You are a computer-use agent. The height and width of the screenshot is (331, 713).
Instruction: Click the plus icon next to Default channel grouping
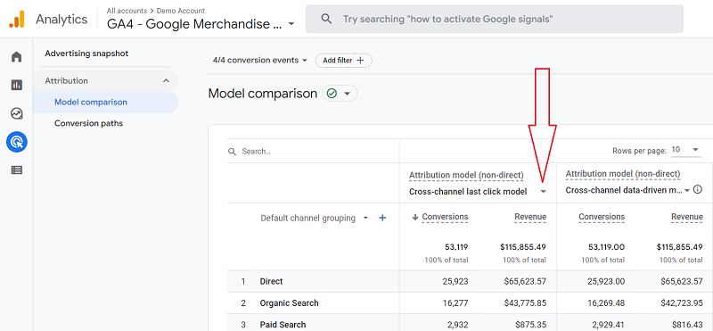tap(382, 218)
